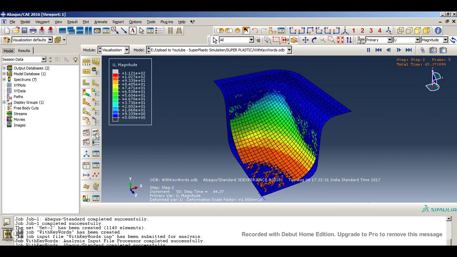This screenshot has width=457, height=257.
Task: Open the Animate menu
Action: pyautogui.click(x=101, y=22)
